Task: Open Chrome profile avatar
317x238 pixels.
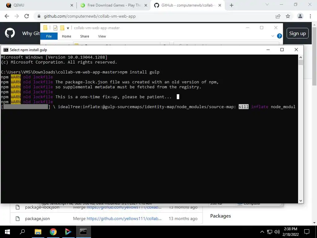Action: point(300,16)
